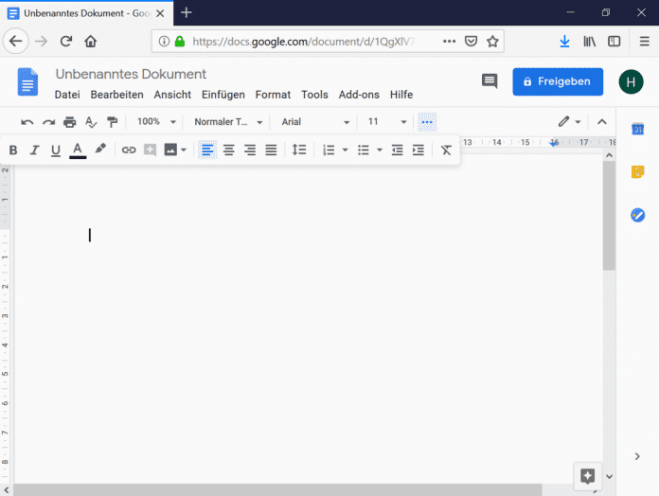
Task: Open the text color picker
Action: click(x=78, y=150)
